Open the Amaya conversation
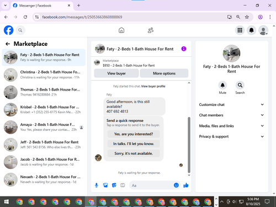Viewport: 276px width, 207px height. click(x=44, y=127)
